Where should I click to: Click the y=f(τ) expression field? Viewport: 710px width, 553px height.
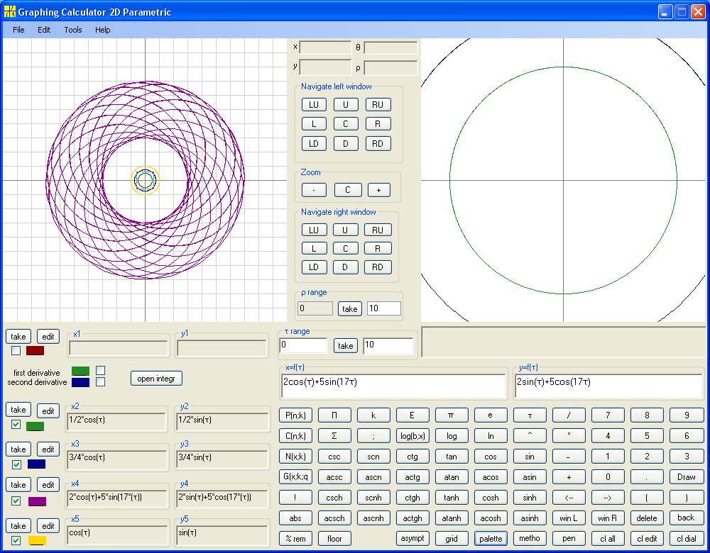609,386
